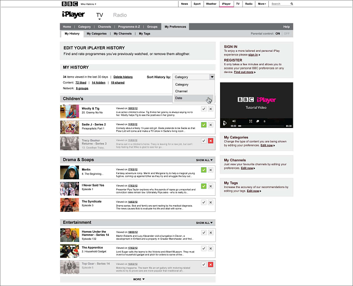The height and width of the screenshot is (286, 353).
Task: Open the Merlin thumbnail image
Action: (x=70, y=173)
